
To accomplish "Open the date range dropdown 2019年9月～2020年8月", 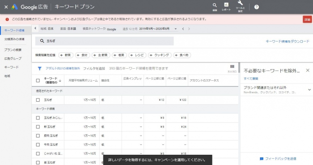I will click(158, 29).
